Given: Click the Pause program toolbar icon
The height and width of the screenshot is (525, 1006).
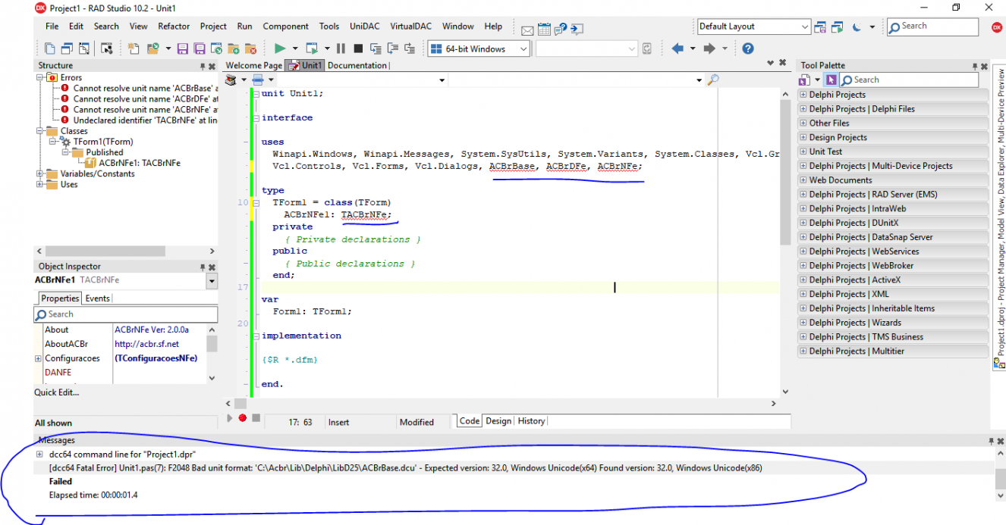Looking at the screenshot, I should (x=341, y=48).
